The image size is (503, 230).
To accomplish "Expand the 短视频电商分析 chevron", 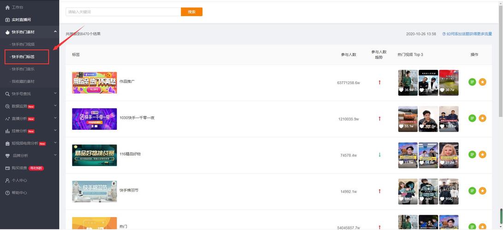I will [55, 143].
